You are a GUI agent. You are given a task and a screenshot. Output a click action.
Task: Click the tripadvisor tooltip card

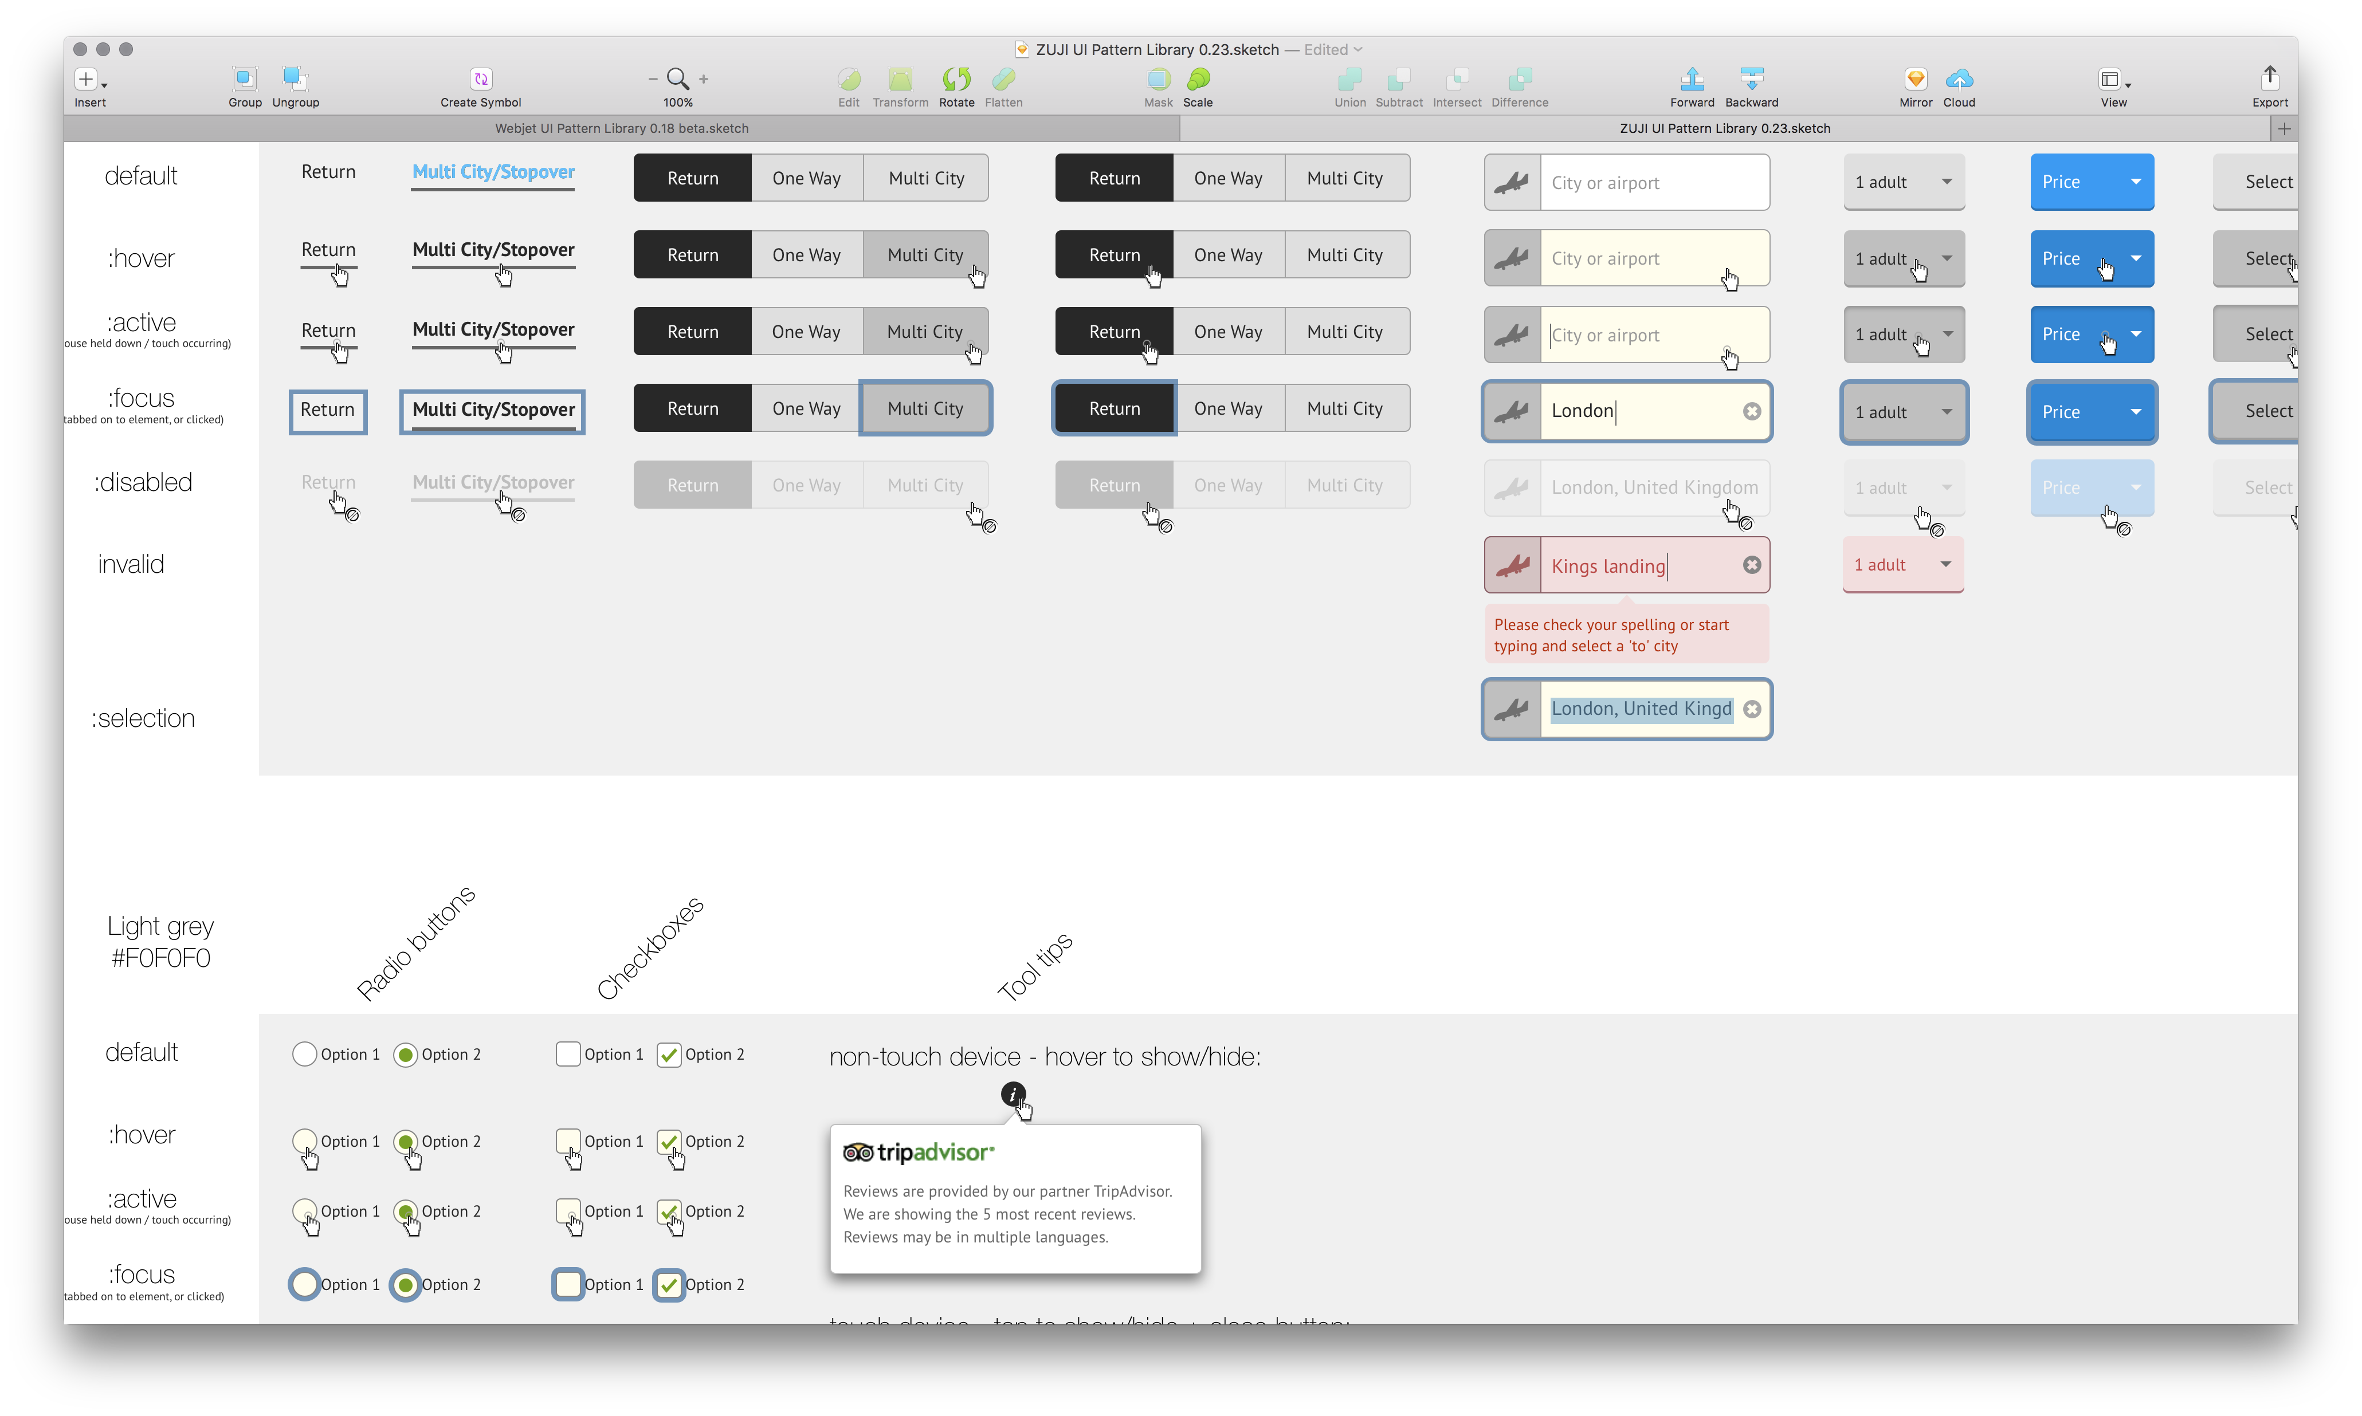tap(1015, 1198)
